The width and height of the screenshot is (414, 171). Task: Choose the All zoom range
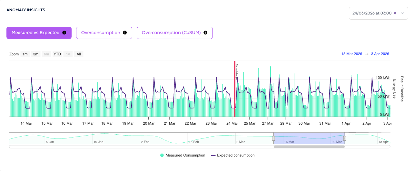pyautogui.click(x=79, y=54)
